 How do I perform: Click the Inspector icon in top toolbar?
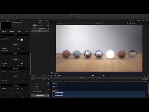pyautogui.click(x=6, y=17)
